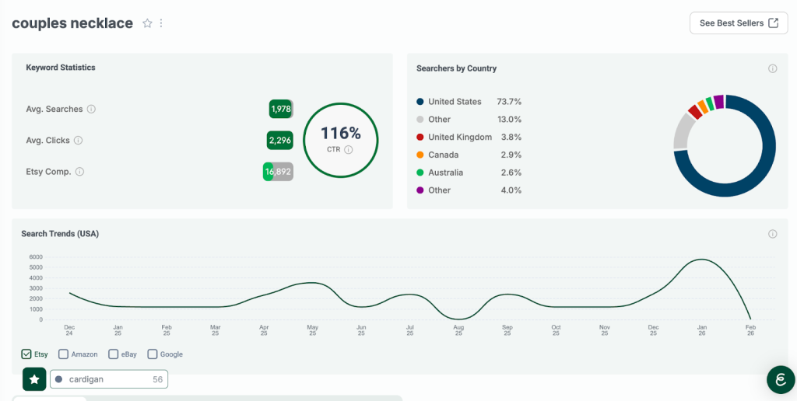The width and height of the screenshot is (797, 401).
Task: Open the three-dot menu beside keyword title
Action: (x=161, y=23)
